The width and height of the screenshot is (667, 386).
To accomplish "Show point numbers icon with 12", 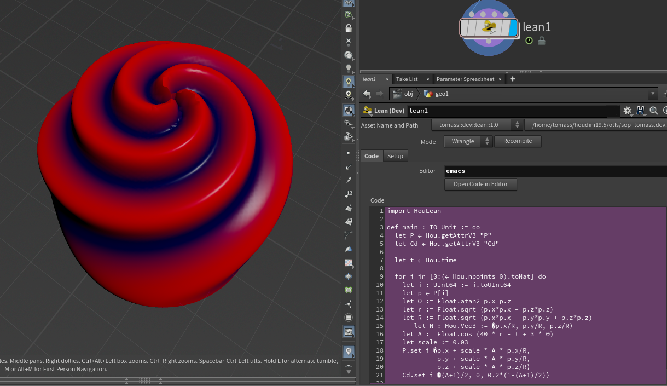I will pos(348,194).
